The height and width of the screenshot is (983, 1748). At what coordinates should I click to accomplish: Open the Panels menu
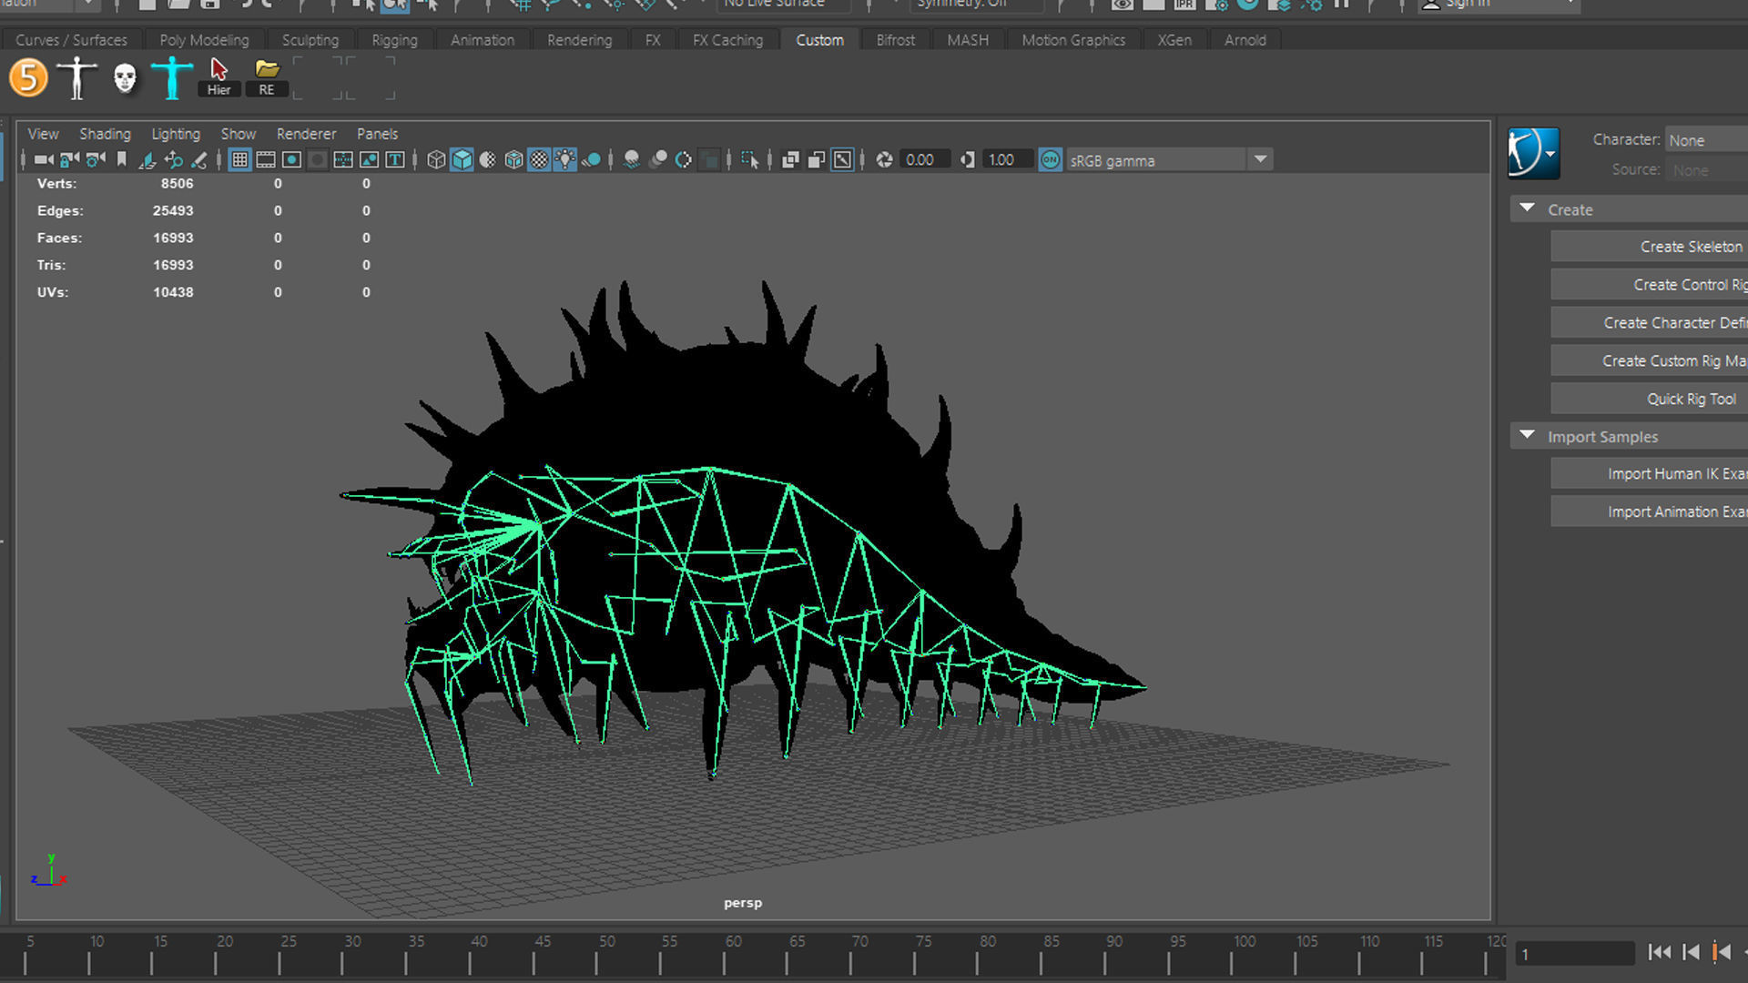pyautogui.click(x=377, y=134)
